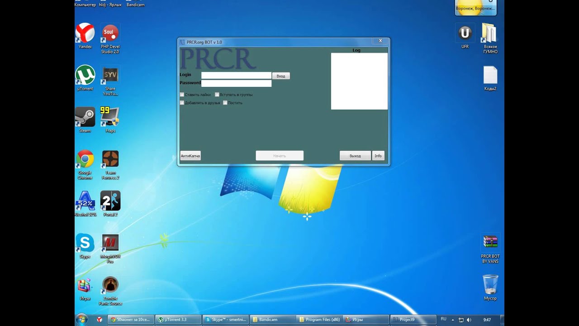Close the PRCR.org BOT window
This screenshot has width=579, height=326.
[x=380, y=41]
